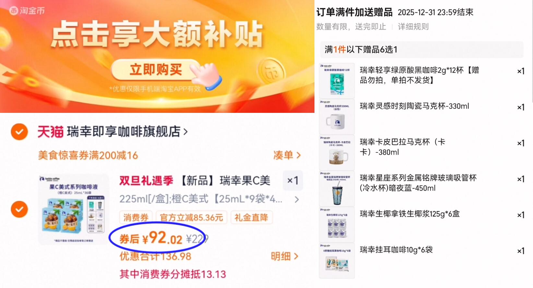Open the 果C美式 product image
Viewport: 533px width, 288px height.
pos(74,209)
